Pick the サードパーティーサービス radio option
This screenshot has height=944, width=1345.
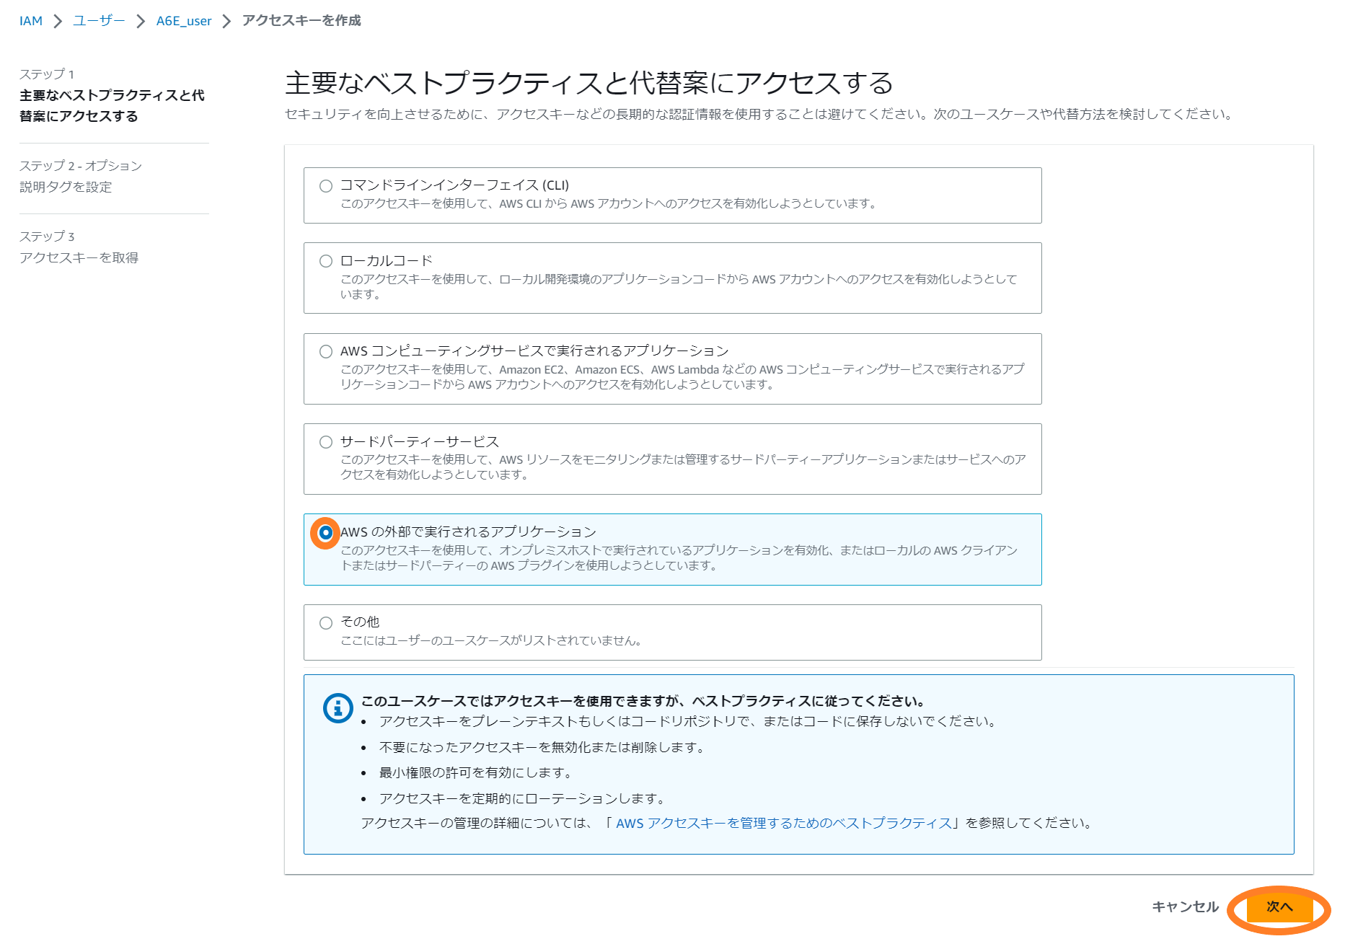coord(326,442)
